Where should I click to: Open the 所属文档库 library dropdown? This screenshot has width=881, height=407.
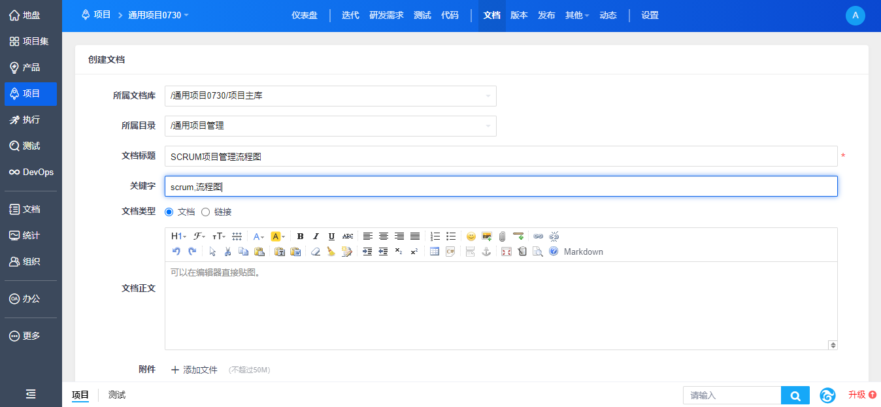pos(330,96)
